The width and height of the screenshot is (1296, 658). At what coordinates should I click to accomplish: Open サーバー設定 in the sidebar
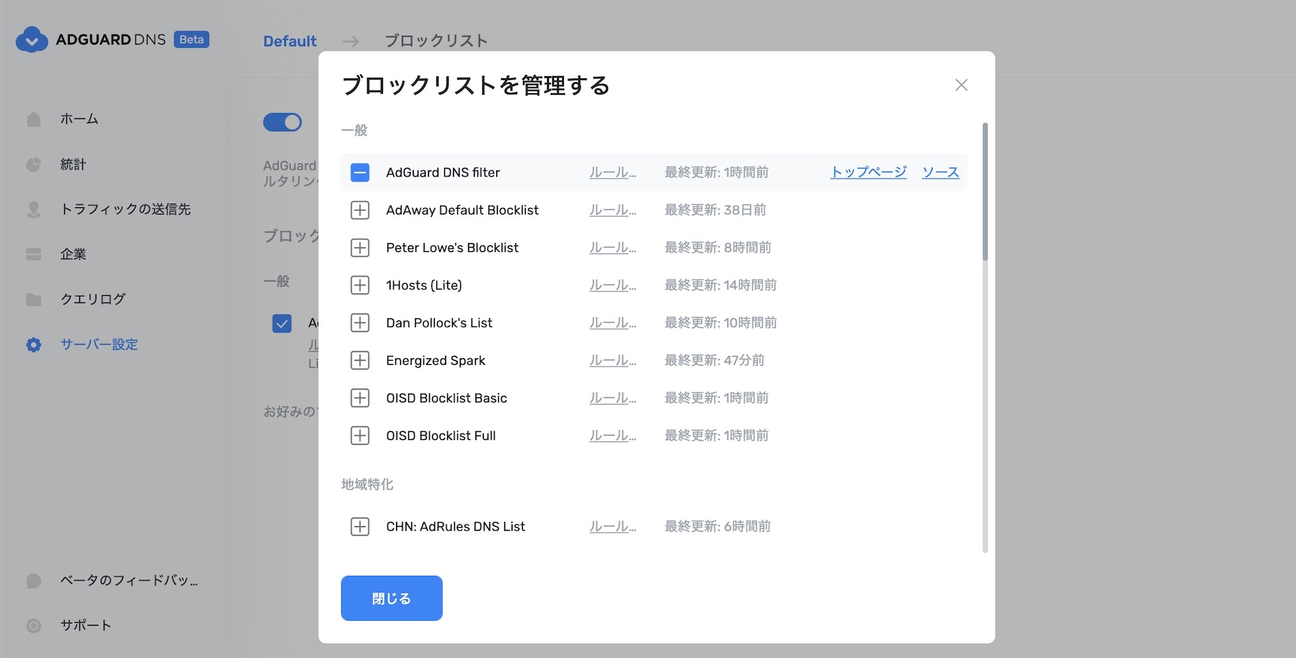click(x=99, y=344)
